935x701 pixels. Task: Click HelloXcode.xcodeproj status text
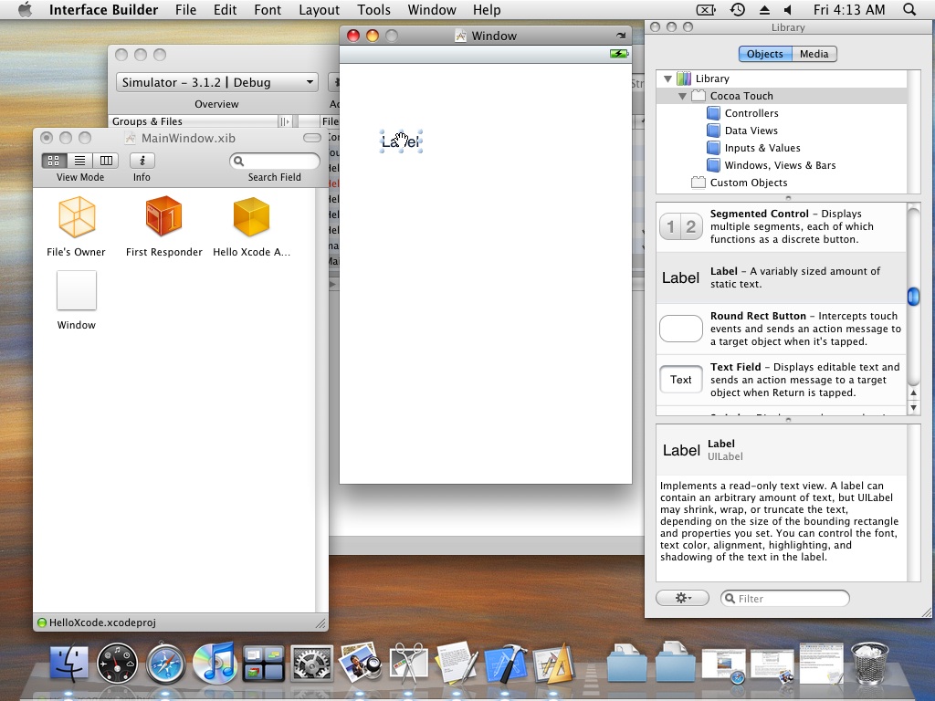tap(102, 623)
